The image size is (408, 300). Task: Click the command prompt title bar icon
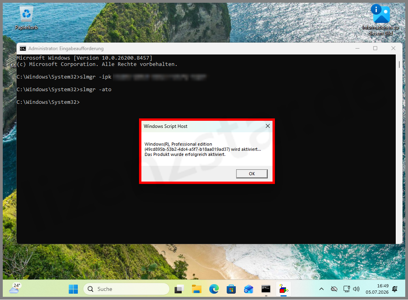[x=23, y=49]
